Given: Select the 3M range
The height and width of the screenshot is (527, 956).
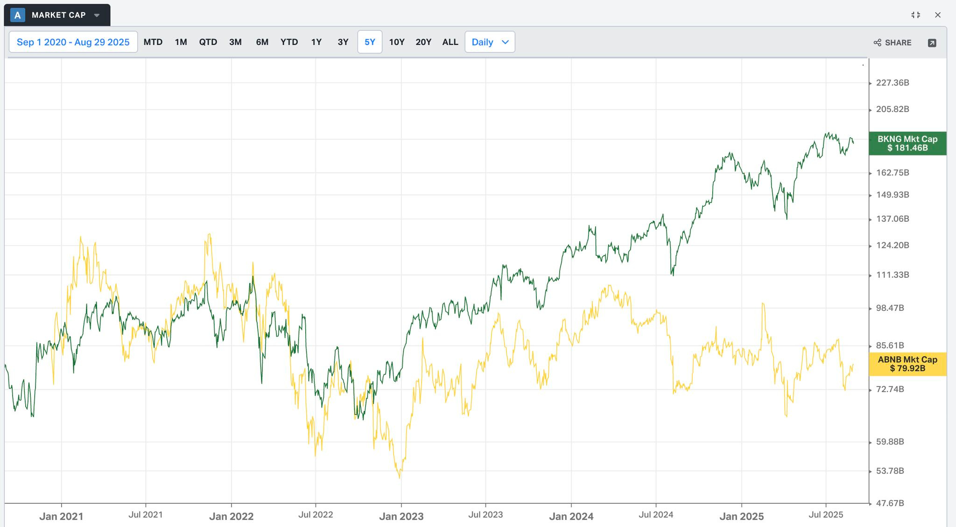Looking at the screenshot, I should pyautogui.click(x=235, y=42).
